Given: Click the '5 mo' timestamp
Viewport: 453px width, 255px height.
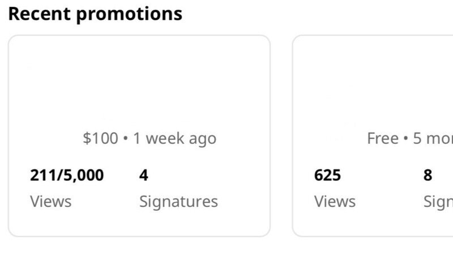Looking at the screenshot, I should point(433,138).
